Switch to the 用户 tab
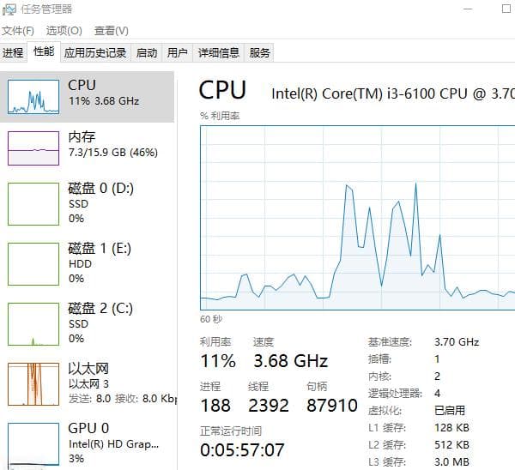The height and width of the screenshot is (470, 515). click(x=178, y=52)
